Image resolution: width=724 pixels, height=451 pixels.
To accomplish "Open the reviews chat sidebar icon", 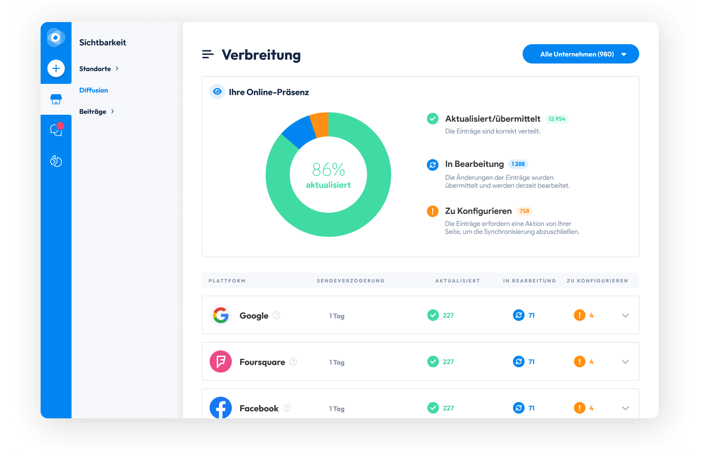I will click(x=56, y=130).
